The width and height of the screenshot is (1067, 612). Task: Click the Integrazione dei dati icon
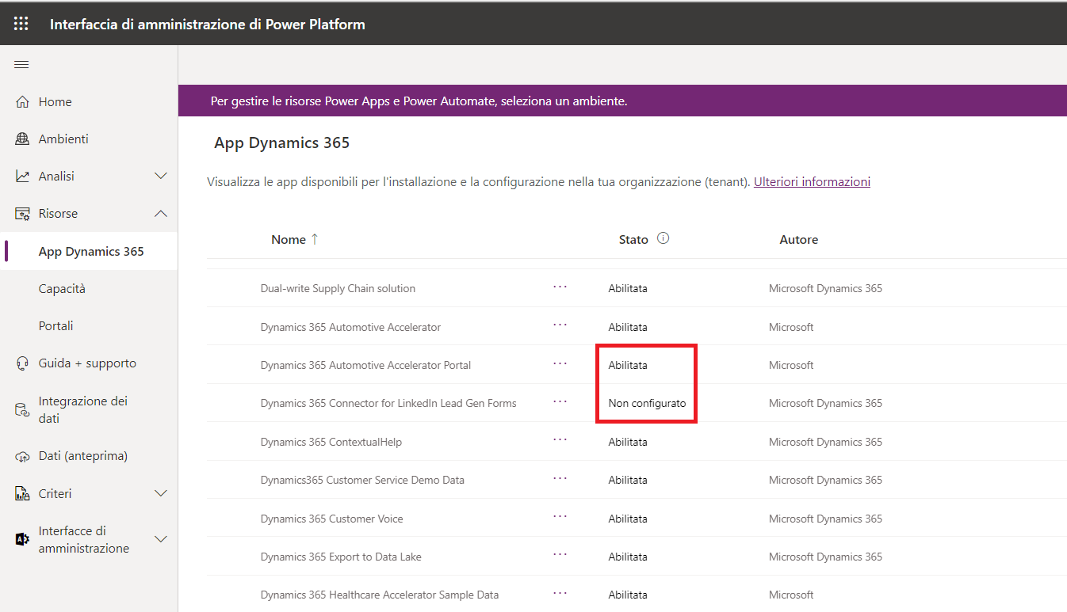click(22, 409)
